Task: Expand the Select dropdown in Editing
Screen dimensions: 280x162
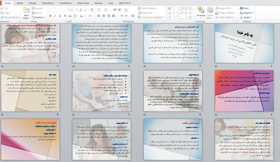Action: point(247,17)
